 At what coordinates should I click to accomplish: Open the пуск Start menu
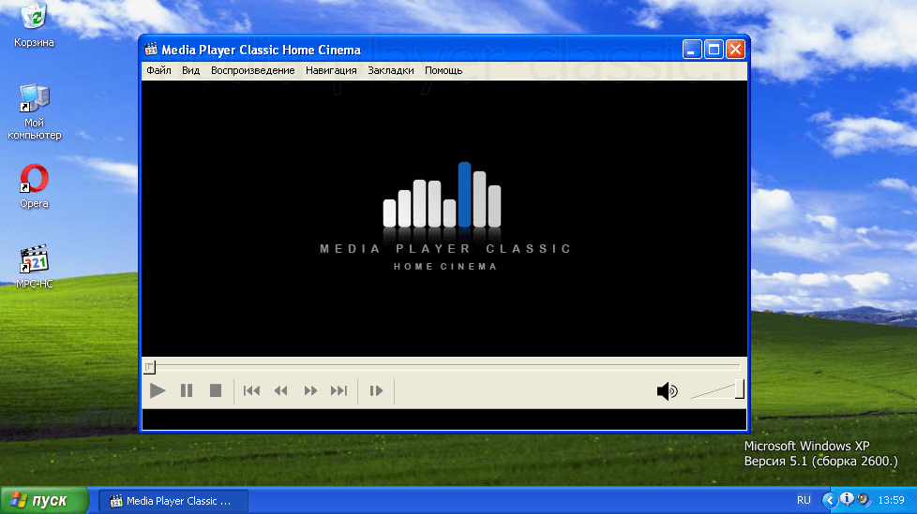pos(44,501)
